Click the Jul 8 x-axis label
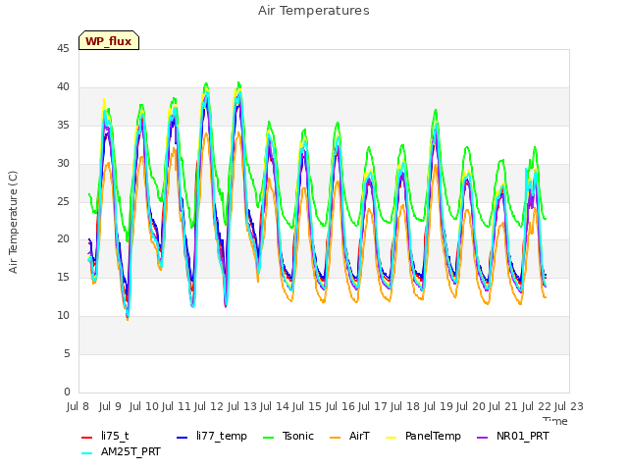This screenshot has height=471, width=628. pos(78,407)
